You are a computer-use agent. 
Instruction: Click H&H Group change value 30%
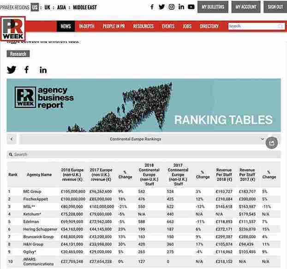(x=122, y=244)
